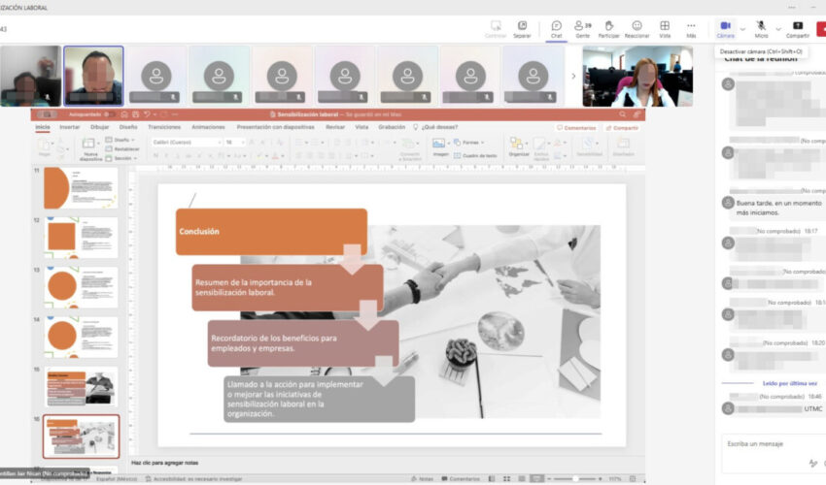Click the Comentarios button in PowerPoint ribbon
Screen dimensions: 826x485
click(576, 128)
